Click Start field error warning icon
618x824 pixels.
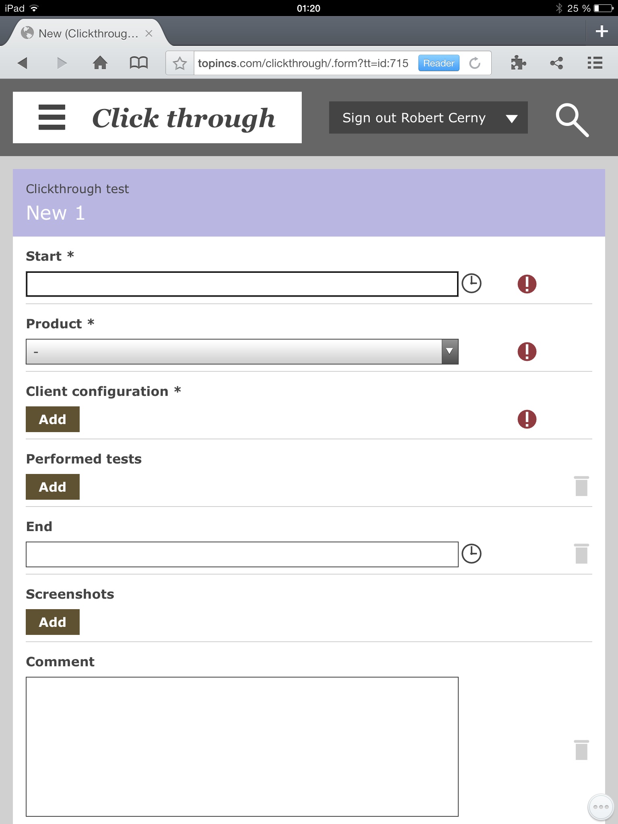pyautogui.click(x=527, y=284)
